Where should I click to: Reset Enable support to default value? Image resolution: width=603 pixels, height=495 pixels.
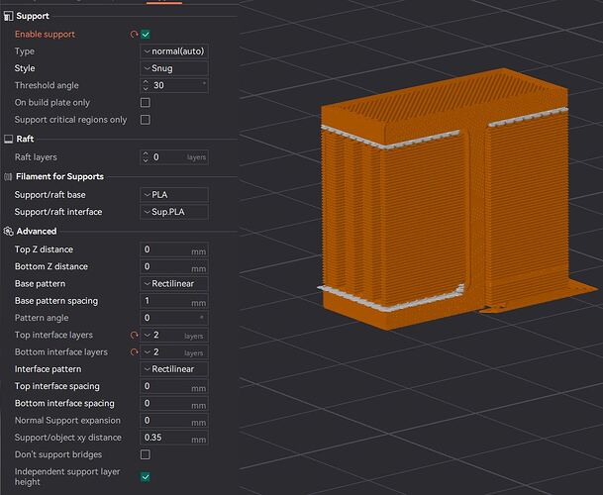134,35
